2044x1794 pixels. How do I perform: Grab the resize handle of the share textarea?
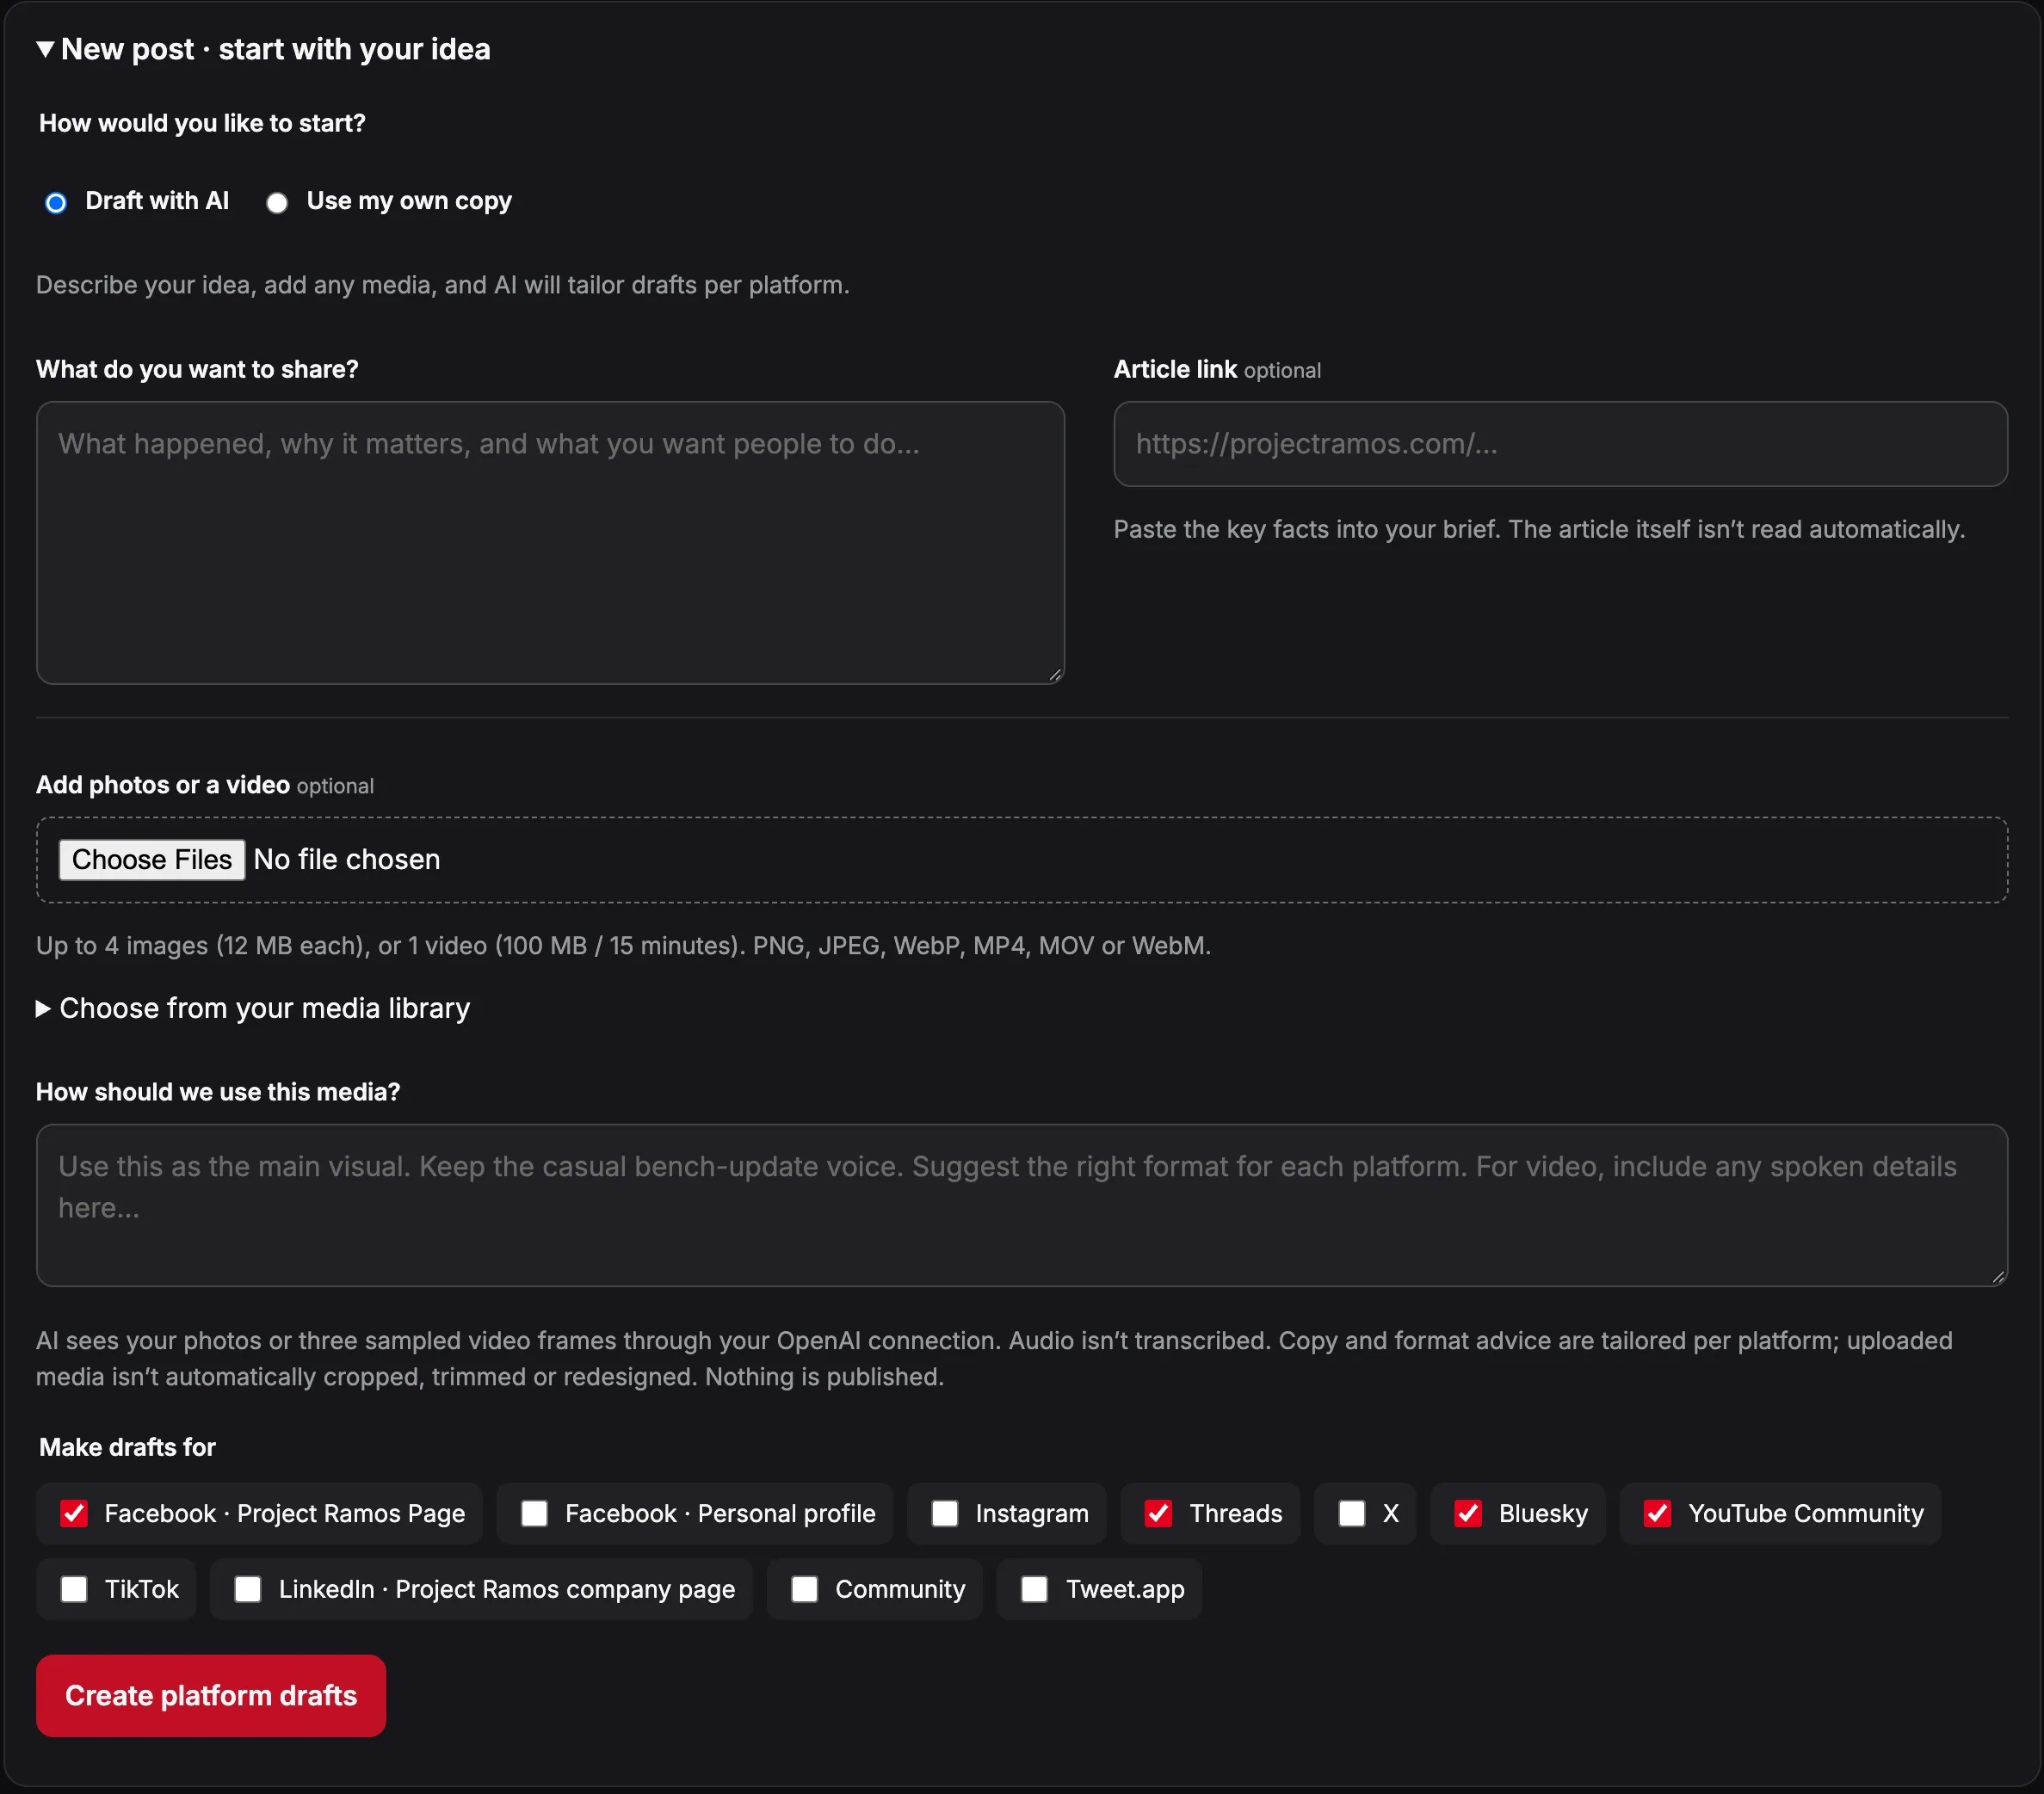click(1055, 675)
